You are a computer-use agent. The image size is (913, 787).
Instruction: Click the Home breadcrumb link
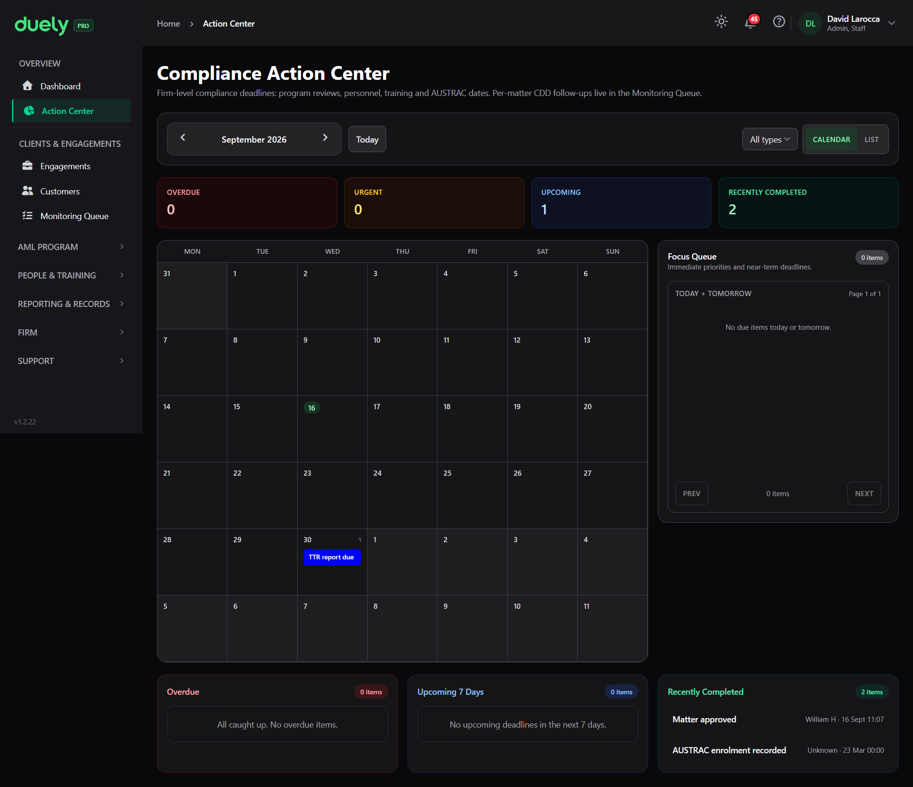[168, 23]
